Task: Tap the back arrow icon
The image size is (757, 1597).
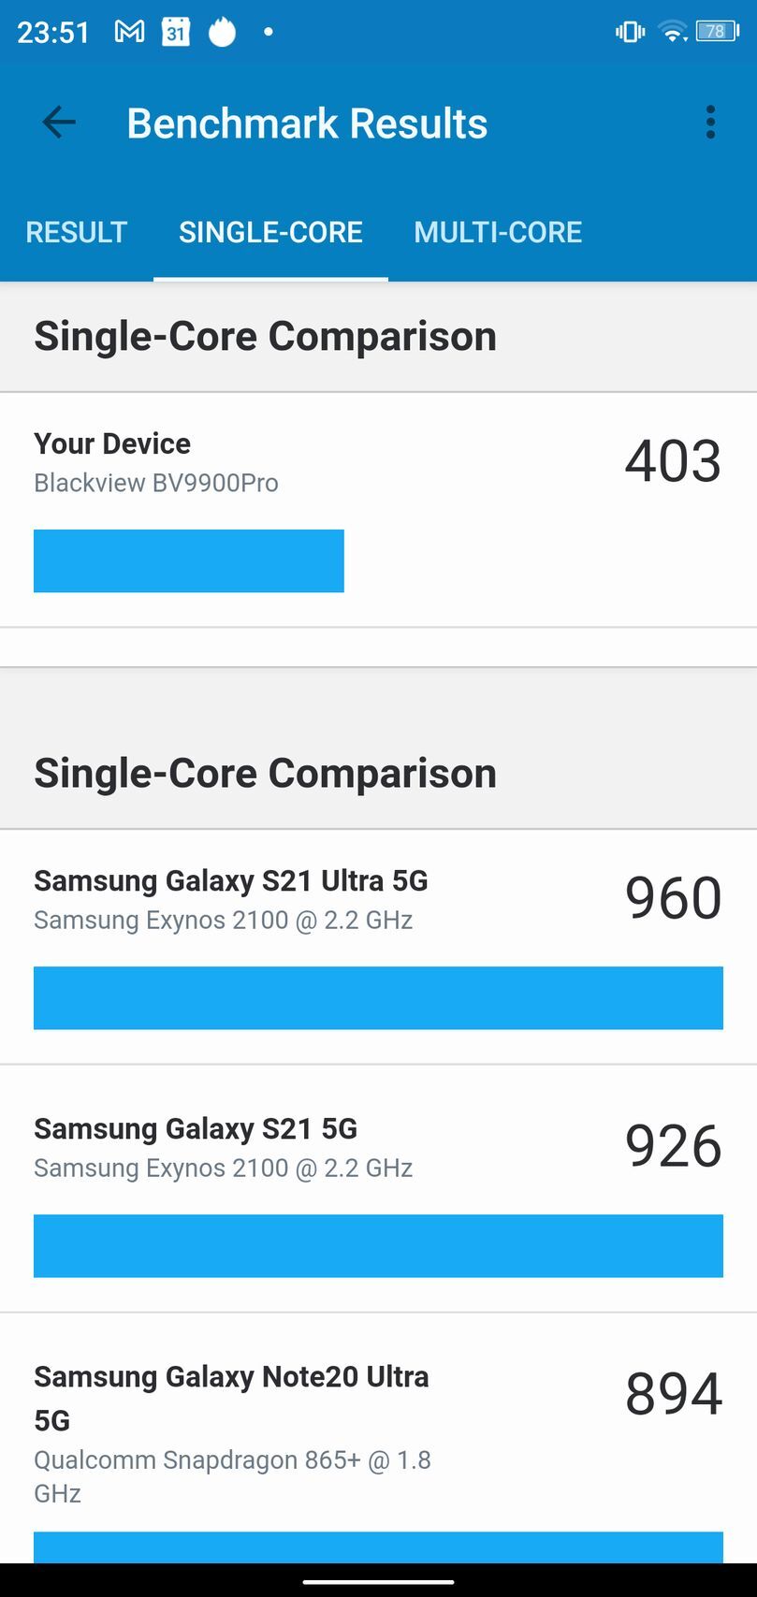Action: (x=59, y=123)
